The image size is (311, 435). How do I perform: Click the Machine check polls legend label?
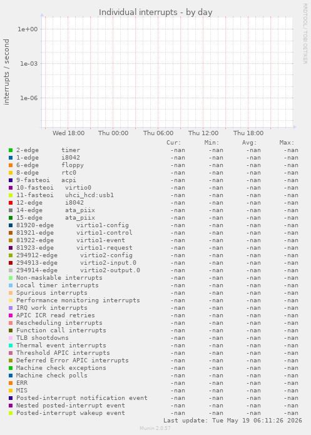pyautogui.click(x=52, y=376)
